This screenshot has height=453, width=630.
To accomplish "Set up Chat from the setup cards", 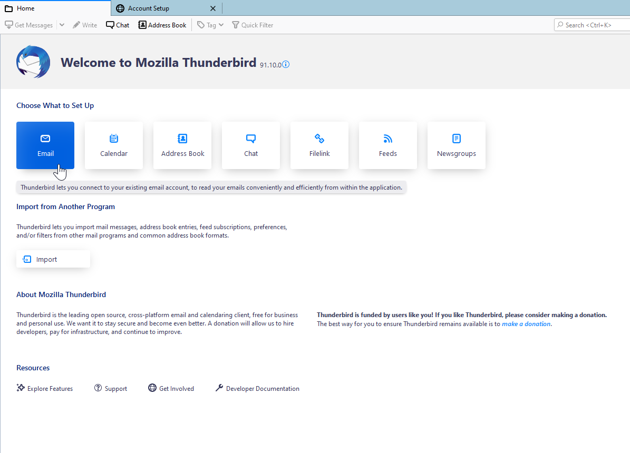I will click(251, 145).
